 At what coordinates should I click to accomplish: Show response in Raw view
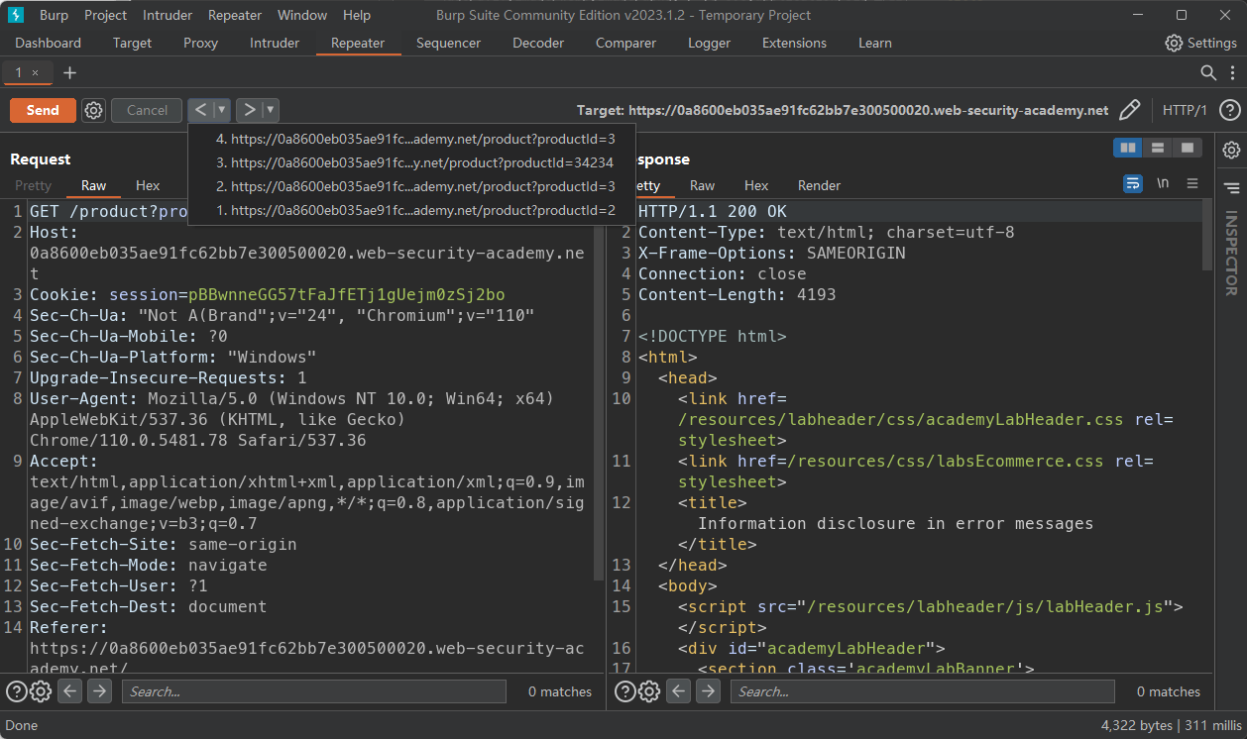tap(702, 185)
